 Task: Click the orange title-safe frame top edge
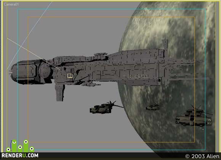[x=111, y=17]
